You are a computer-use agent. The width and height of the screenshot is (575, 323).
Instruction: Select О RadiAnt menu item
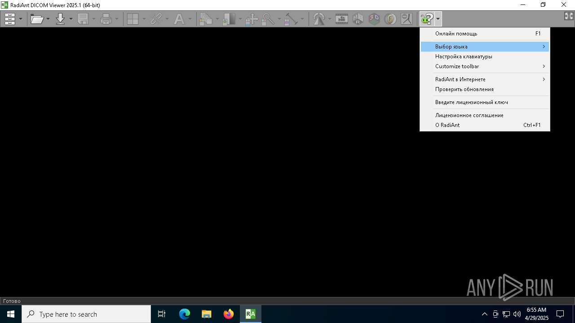(485, 125)
